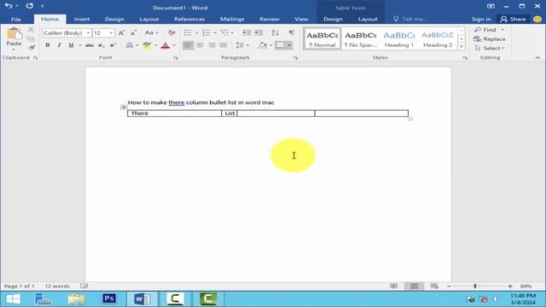Open Text Effects and Typography

129,45
